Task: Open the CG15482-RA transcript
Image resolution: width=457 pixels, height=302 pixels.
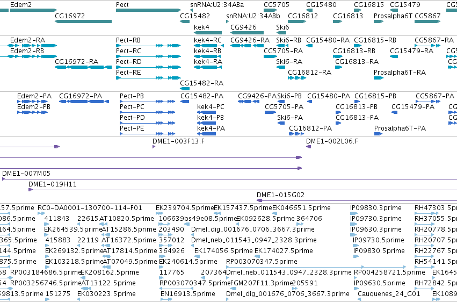Action: pos(185,89)
